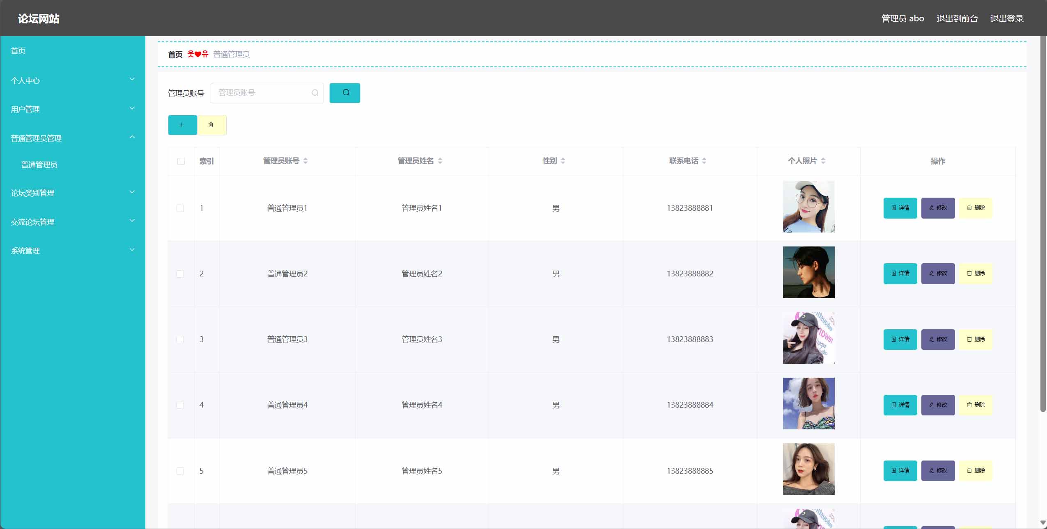Screen dimensions: 1047x529
Task: Open 详情 for 普通管理员5
Action: pyautogui.click(x=900, y=471)
